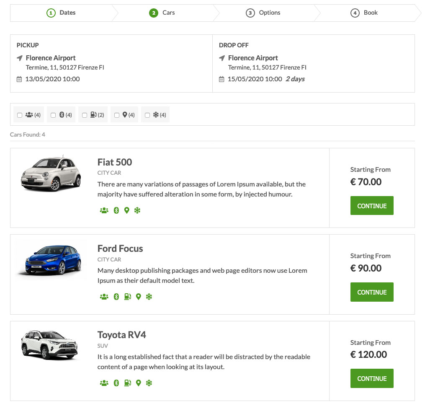The width and height of the screenshot is (425, 406).
Task: Select the Cars step
Action: pos(162,13)
